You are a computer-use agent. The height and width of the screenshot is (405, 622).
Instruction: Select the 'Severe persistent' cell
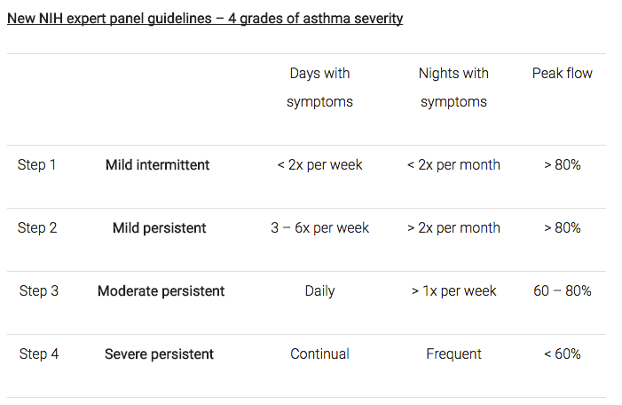click(159, 354)
